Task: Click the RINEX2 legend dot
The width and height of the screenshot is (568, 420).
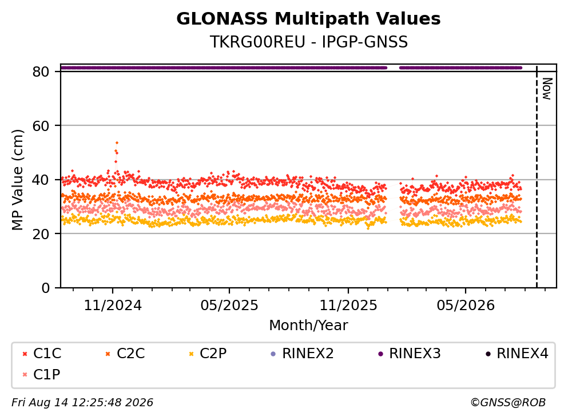Action: coord(273,354)
